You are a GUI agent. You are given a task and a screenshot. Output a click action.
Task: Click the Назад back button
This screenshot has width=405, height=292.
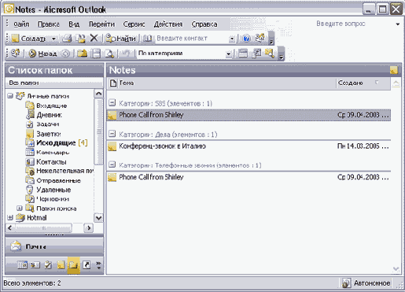pos(42,54)
